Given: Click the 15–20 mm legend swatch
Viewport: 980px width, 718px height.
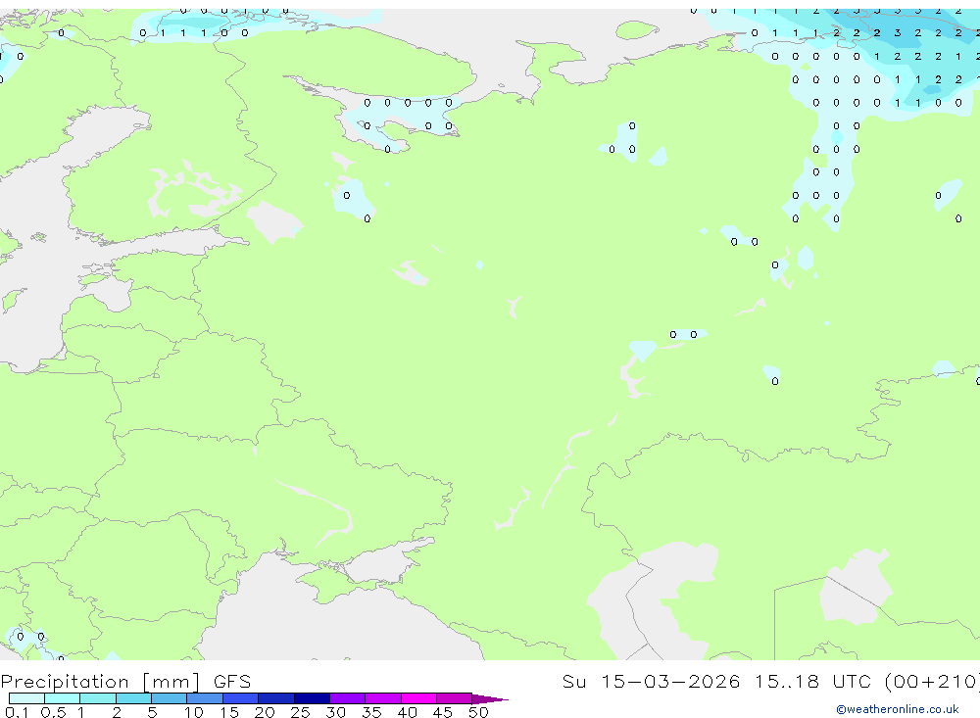Looking at the screenshot, I should [241, 698].
